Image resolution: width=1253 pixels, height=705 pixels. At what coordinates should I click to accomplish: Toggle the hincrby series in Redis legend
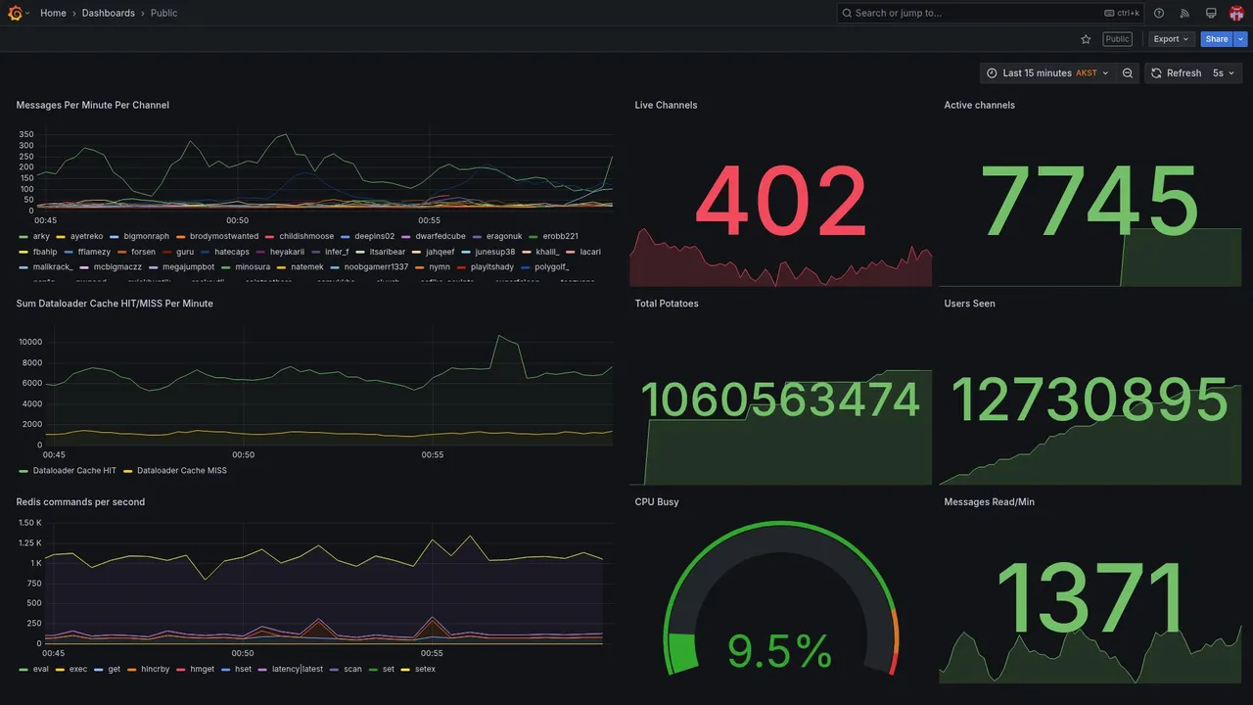(x=155, y=669)
